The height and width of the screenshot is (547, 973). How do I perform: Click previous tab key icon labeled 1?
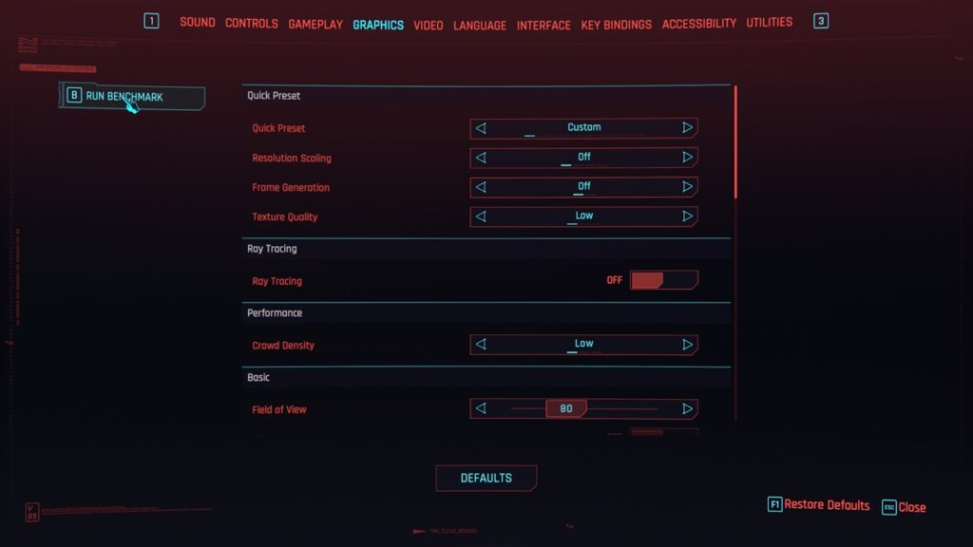pyautogui.click(x=151, y=21)
